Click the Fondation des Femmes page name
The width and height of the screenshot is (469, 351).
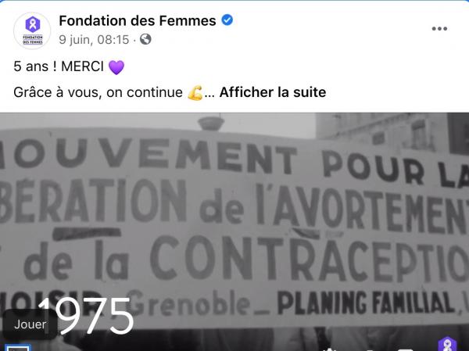[x=138, y=20]
